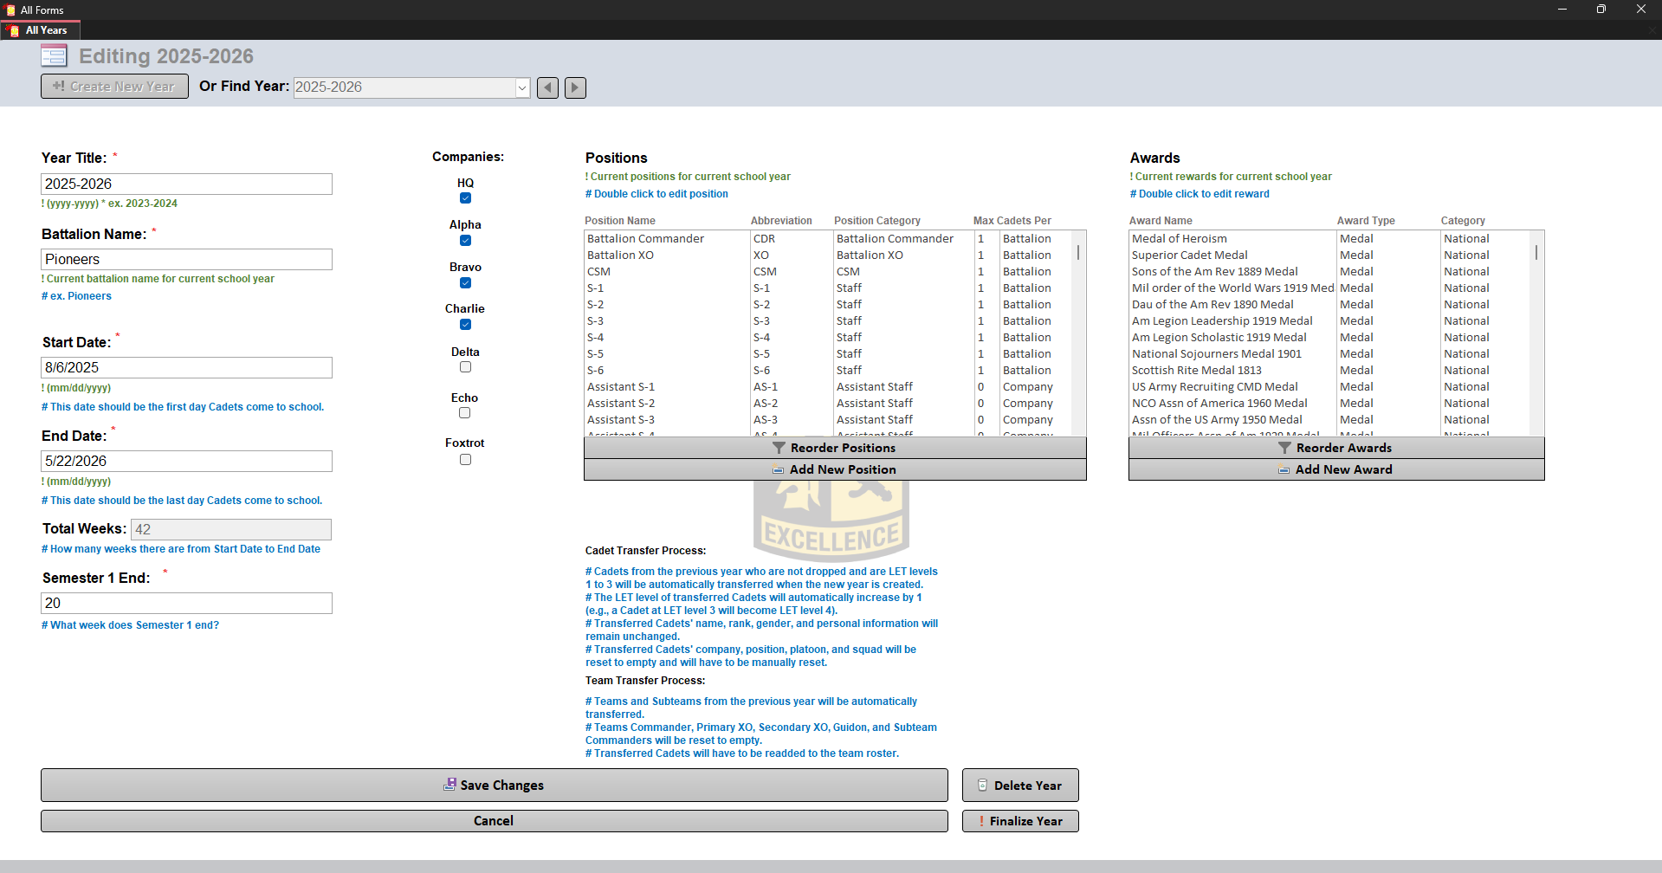The height and width of the screenshot is (873, 1662).
Task: Select Assn of the US Army 1950 Medal
Action: pyautogui.click(x=1217, y=420)
